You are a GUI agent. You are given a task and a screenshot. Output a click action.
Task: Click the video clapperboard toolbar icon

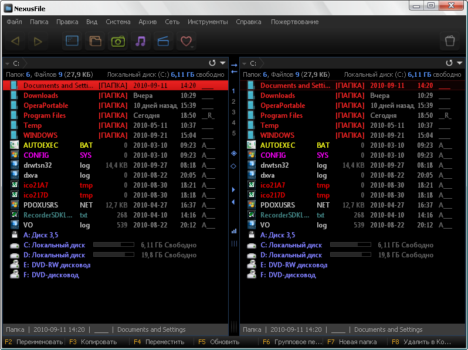pos(163,41)
